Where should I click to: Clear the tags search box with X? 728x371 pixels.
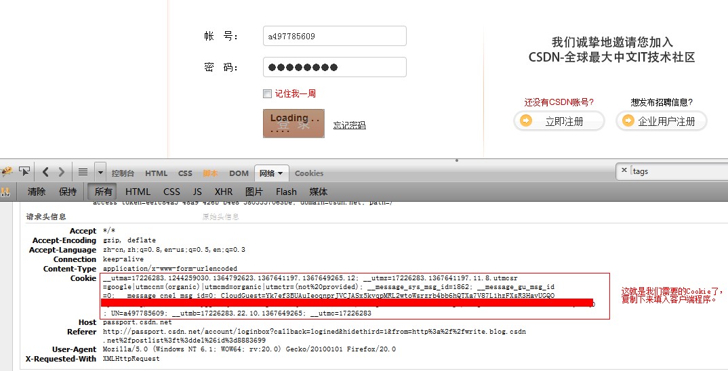[x=624, y=170]
